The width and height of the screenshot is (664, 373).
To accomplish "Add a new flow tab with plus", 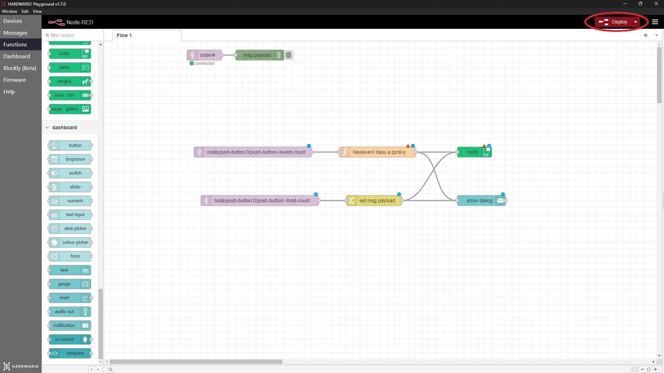I will pos(646,35).
